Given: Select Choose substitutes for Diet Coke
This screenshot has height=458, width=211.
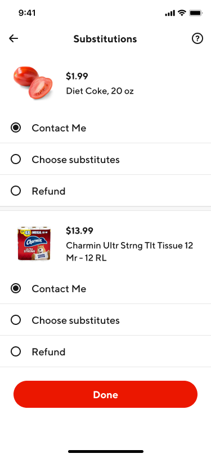Looking at the screenshot, I should pos(106,160).
